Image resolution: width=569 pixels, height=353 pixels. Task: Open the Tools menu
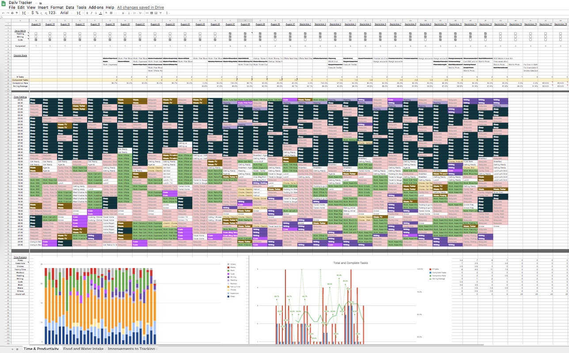pyautogui.click(x=81, y=7)
